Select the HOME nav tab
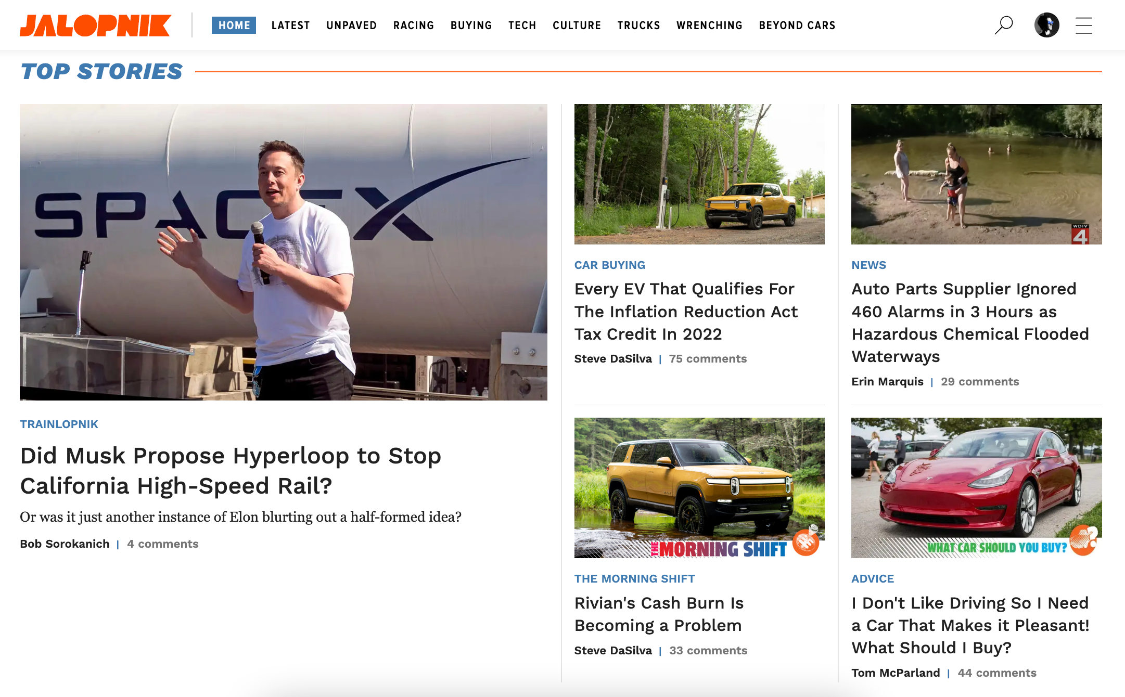This screenshot has height=697, width=1125. pyautogui.click(x=234, y=25)
